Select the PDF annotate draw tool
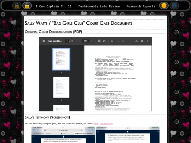The height and width of the screenshot is (143, 191). click(112, 41)
